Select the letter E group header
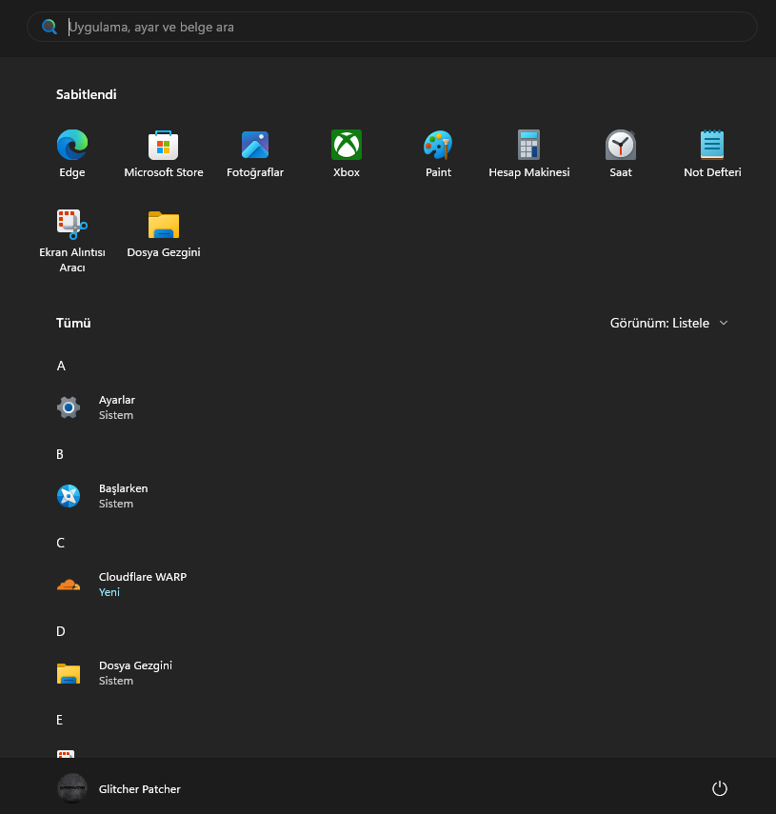Image resolution: width=776 pixels, height=814 pixels. [59, 720]
